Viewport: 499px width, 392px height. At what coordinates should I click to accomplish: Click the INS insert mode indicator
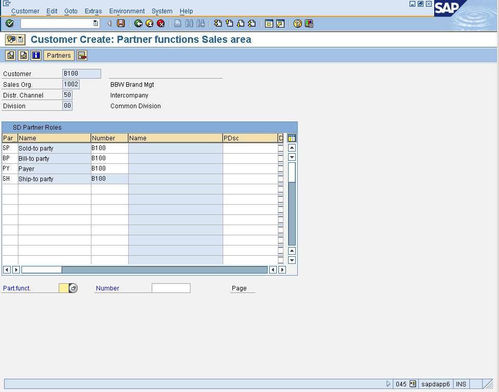(x=461, y=384)
